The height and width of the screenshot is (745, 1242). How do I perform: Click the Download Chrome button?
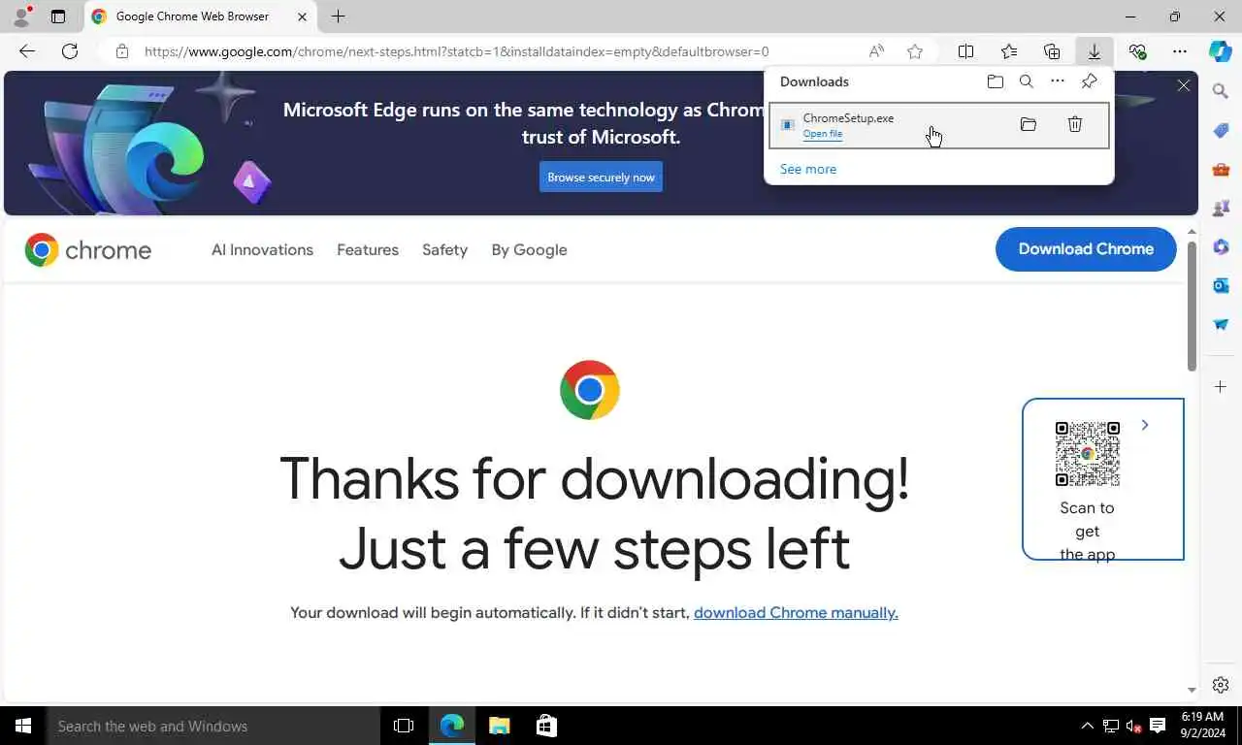(x=1086, y=249)
